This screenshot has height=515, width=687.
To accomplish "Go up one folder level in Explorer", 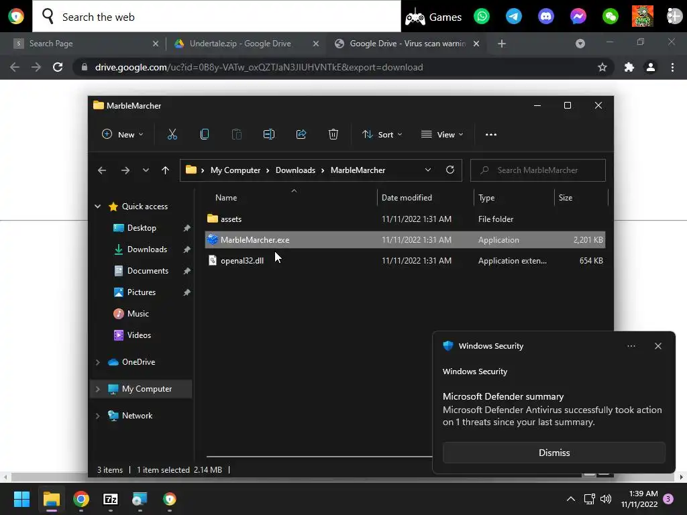I will pyautogui.click(x=165, y=170).
